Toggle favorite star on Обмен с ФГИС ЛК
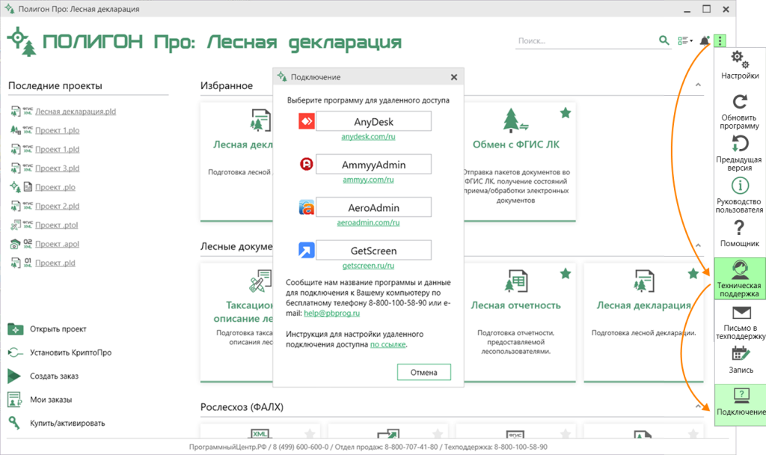This screenshot has width=766, height=455. point(566,113)
